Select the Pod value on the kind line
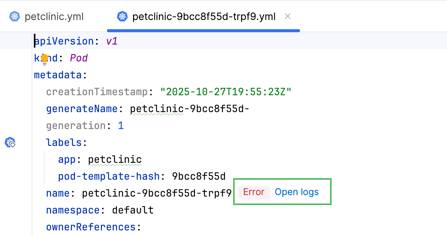Screen dimensions: 447x235 click(78, 58)
